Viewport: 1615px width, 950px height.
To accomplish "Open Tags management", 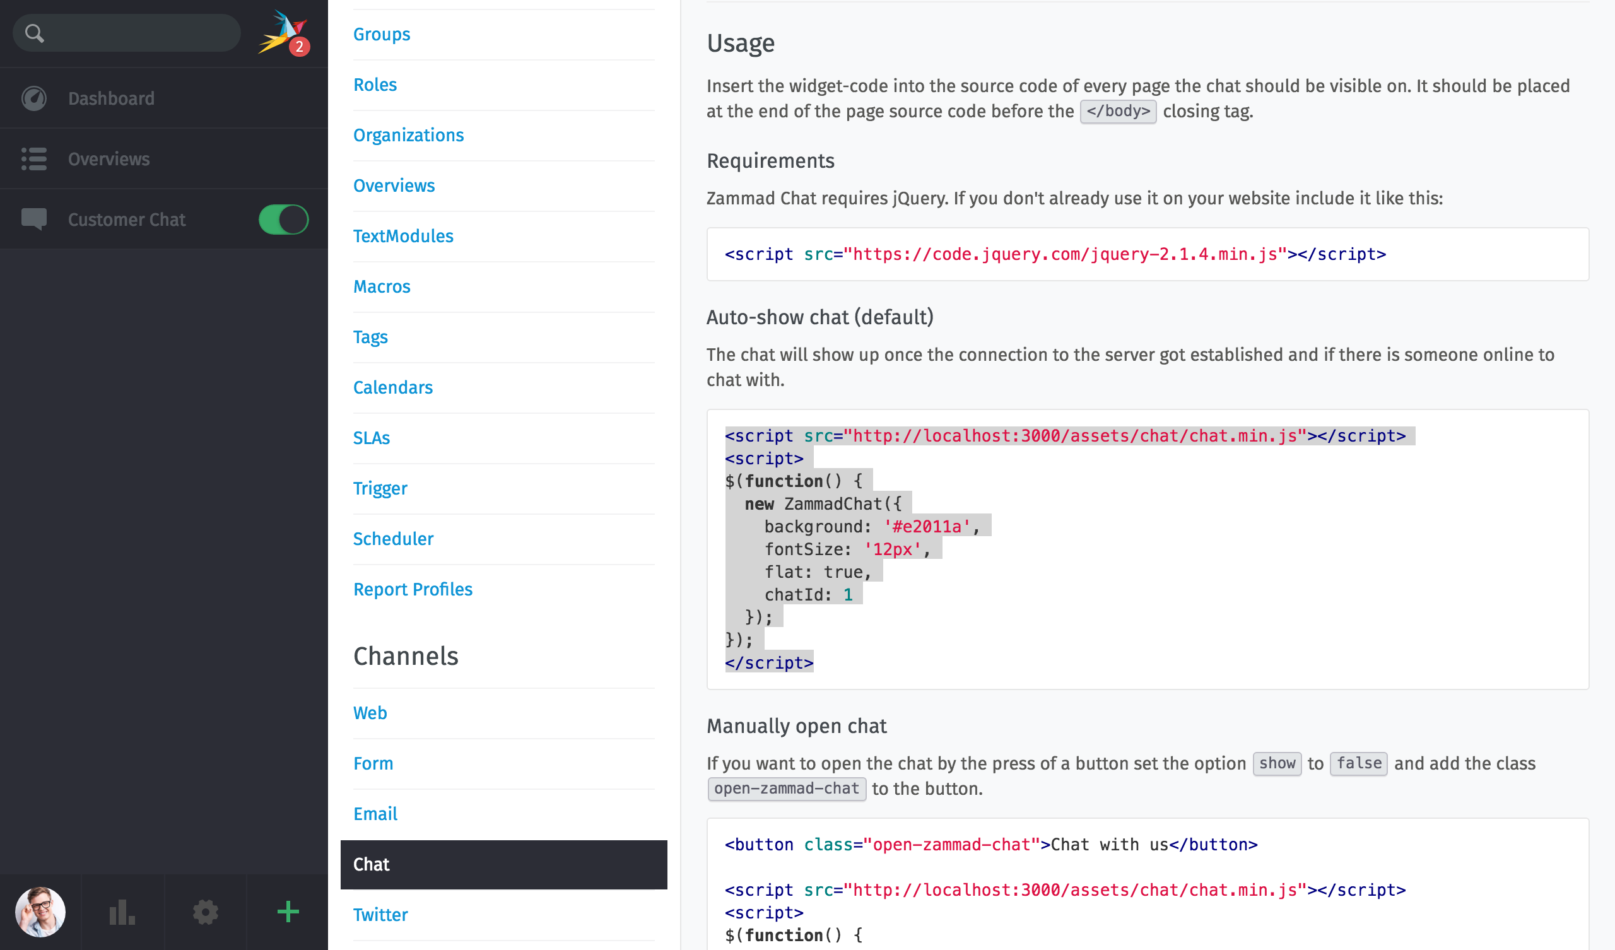I will click(x=370, y=337).
